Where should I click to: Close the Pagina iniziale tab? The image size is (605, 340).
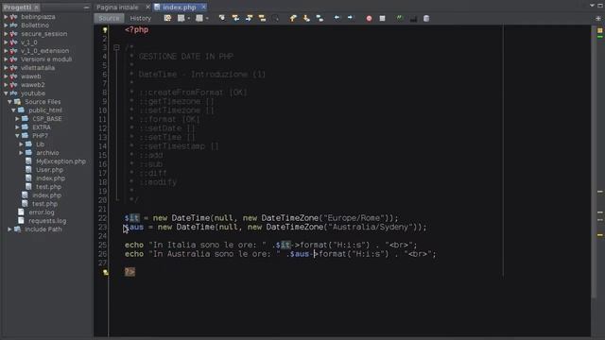147,8
